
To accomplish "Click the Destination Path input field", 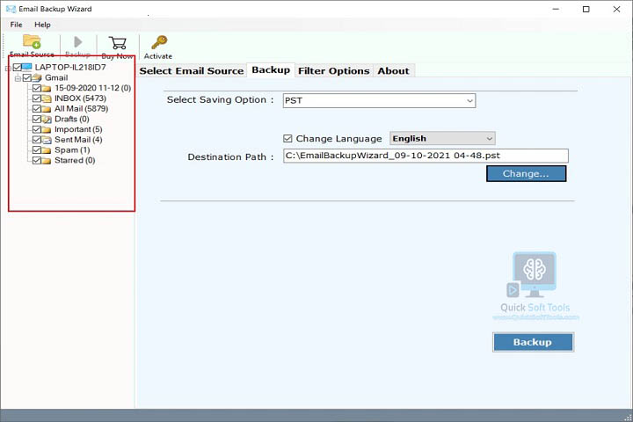I will point(426,156).
